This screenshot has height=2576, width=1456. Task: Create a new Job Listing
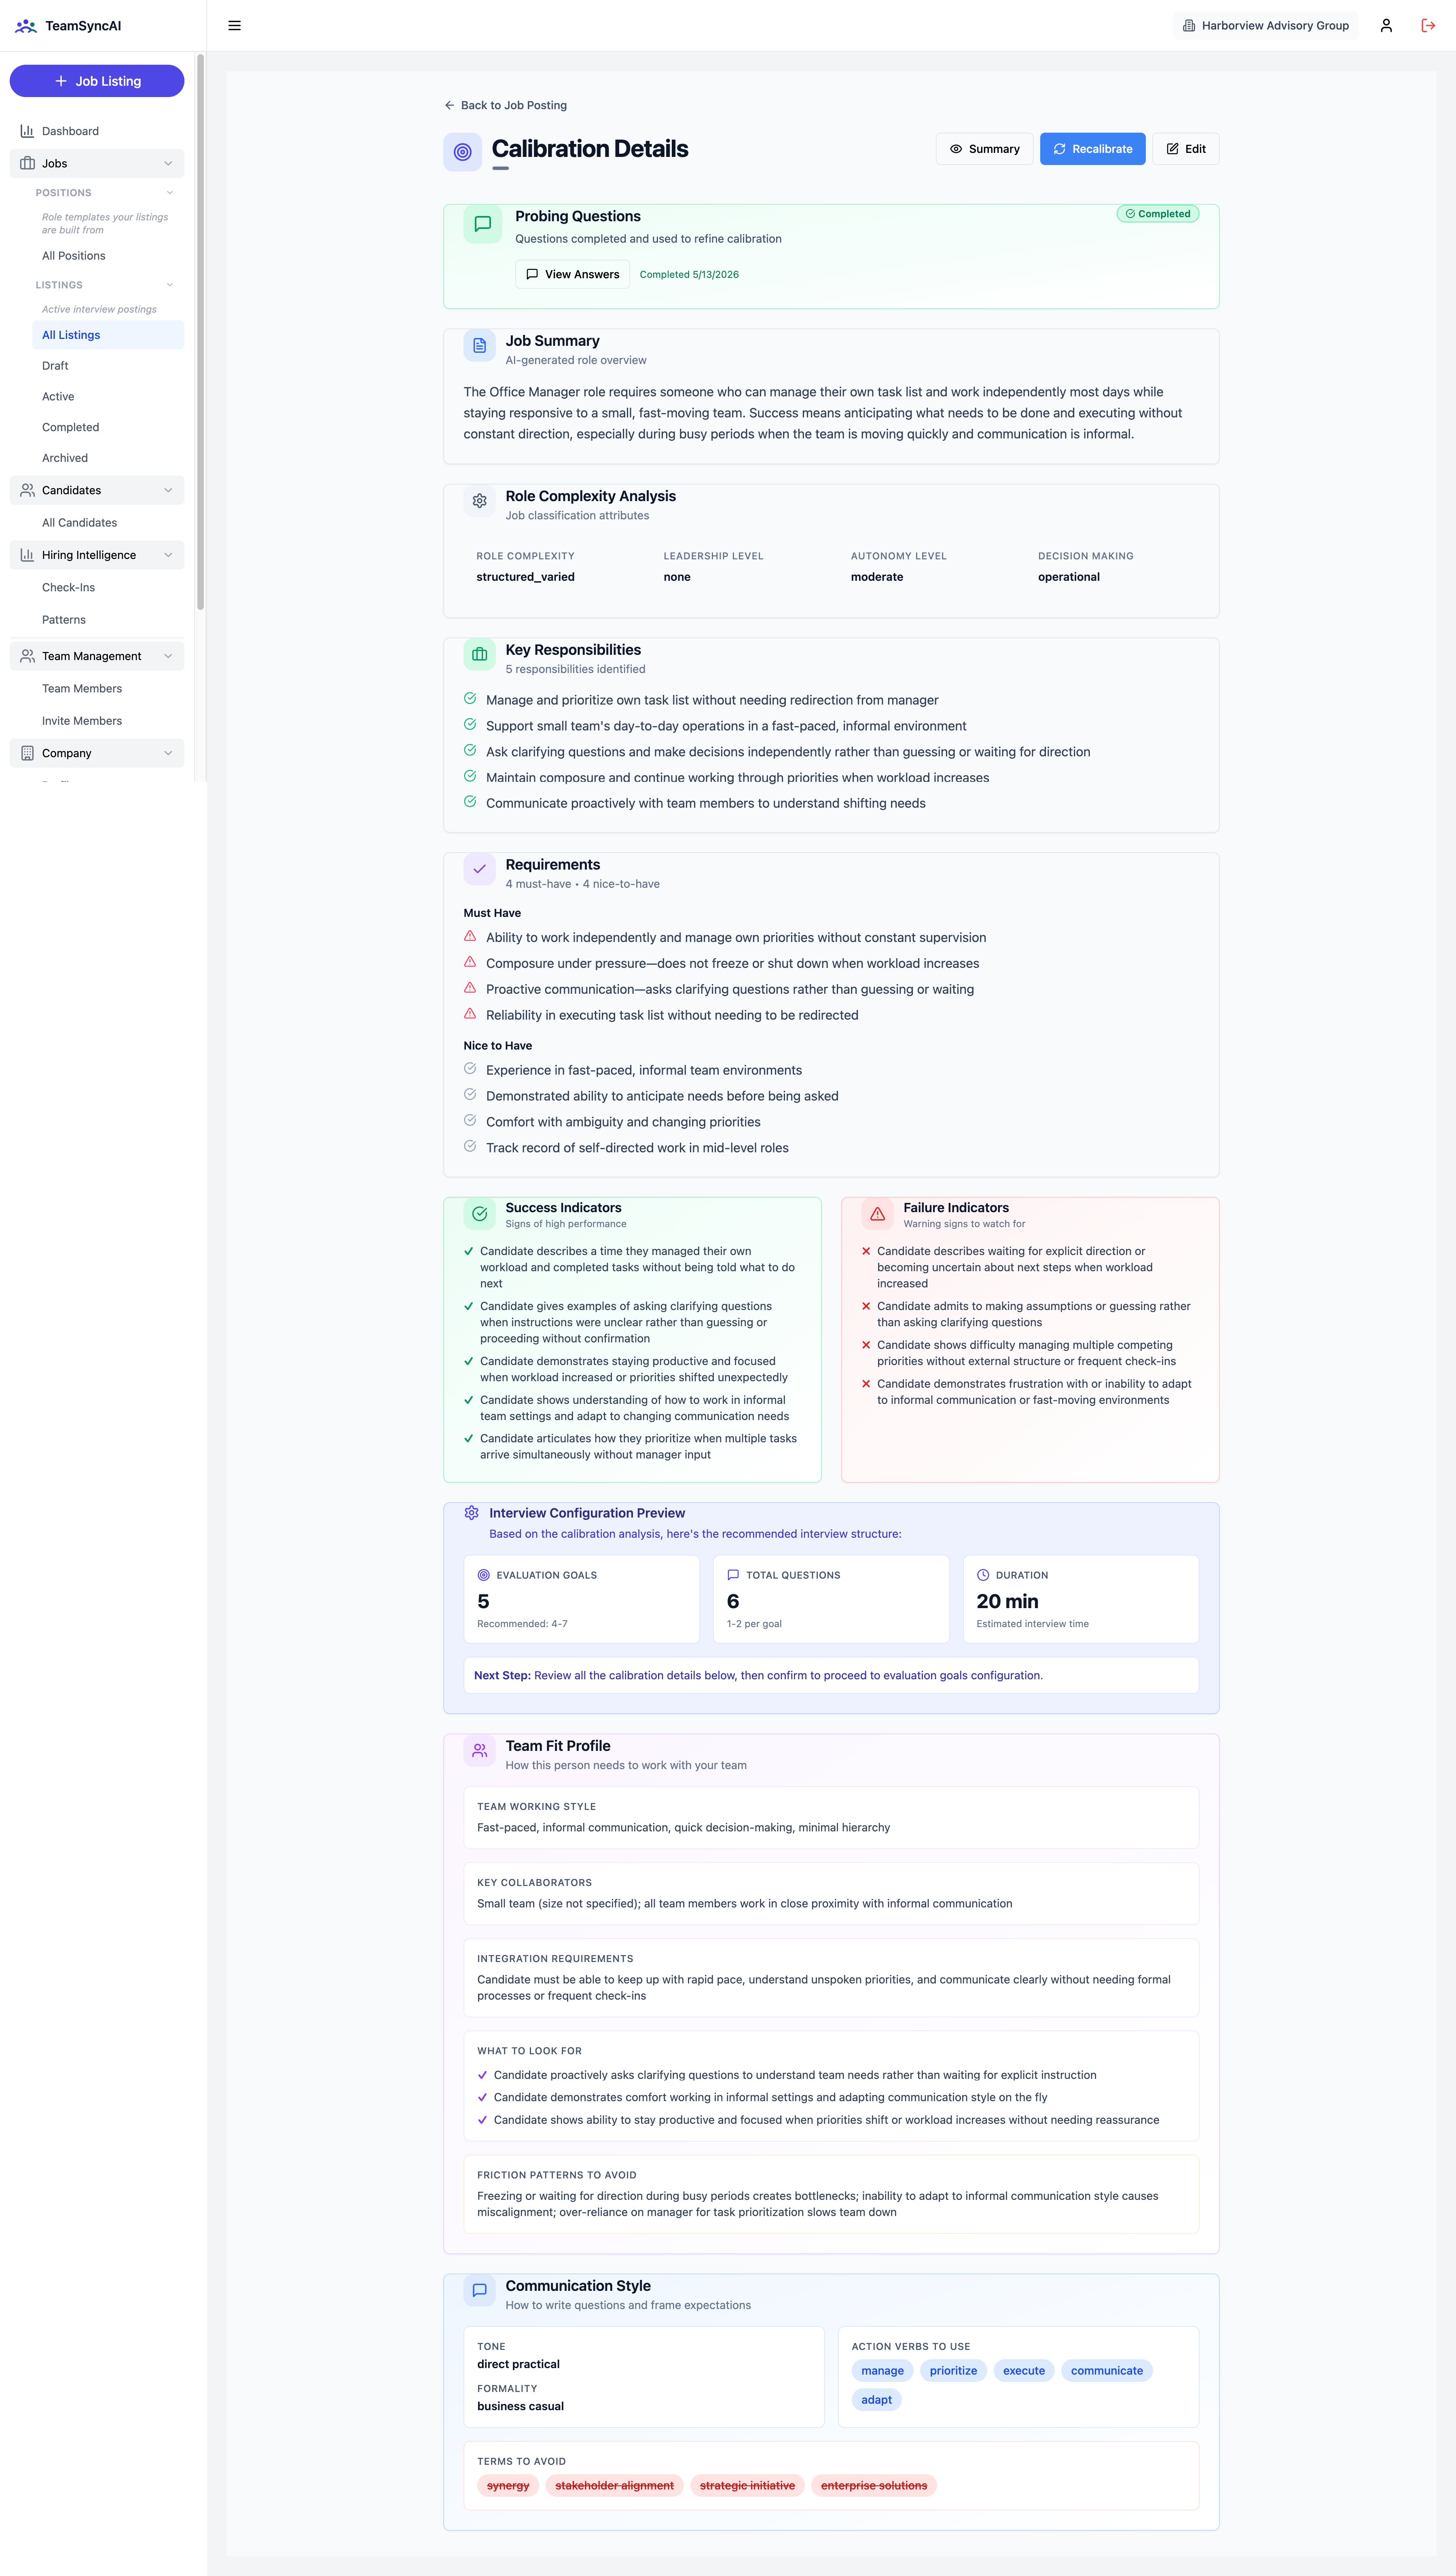[x=97, y=81]
